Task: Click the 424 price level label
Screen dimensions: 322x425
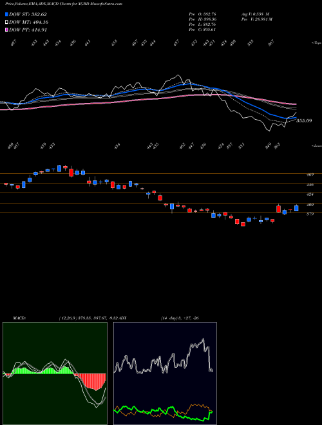Action: [310, 194]
